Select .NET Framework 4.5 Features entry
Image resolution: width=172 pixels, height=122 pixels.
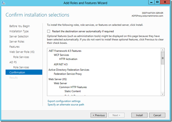[65, 51]
